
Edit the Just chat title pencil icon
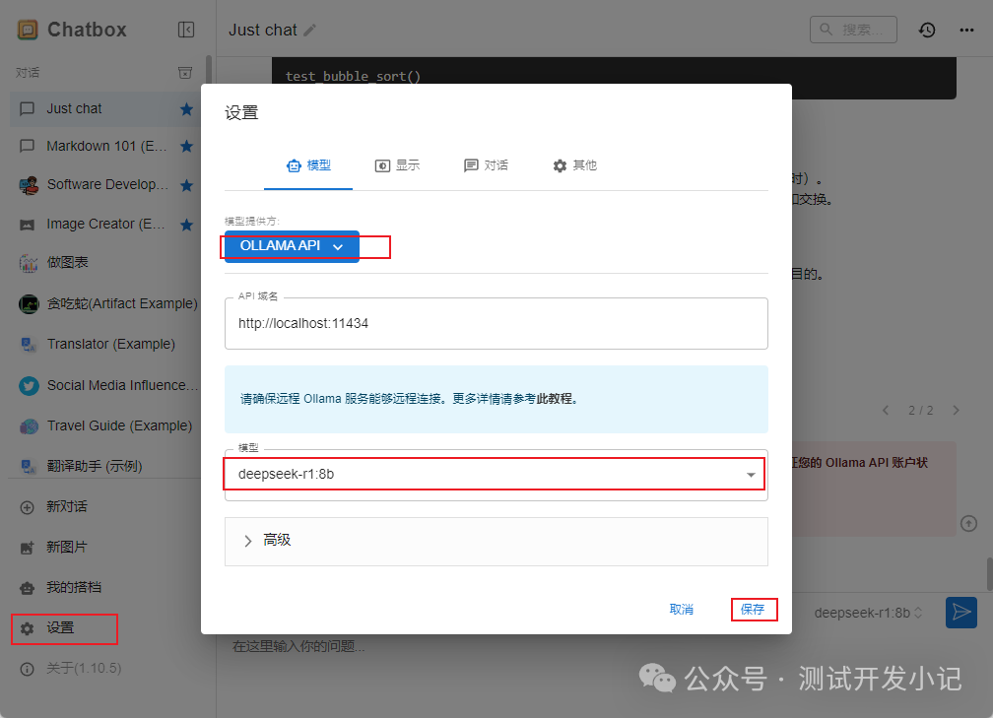[x=309, y=30]
